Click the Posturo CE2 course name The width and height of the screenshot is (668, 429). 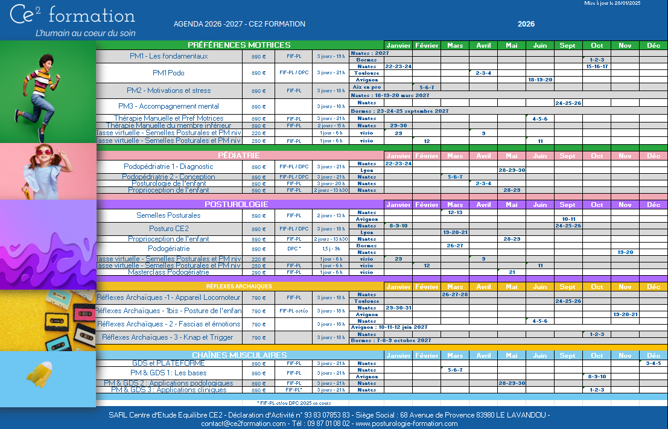tap(169, 229)
